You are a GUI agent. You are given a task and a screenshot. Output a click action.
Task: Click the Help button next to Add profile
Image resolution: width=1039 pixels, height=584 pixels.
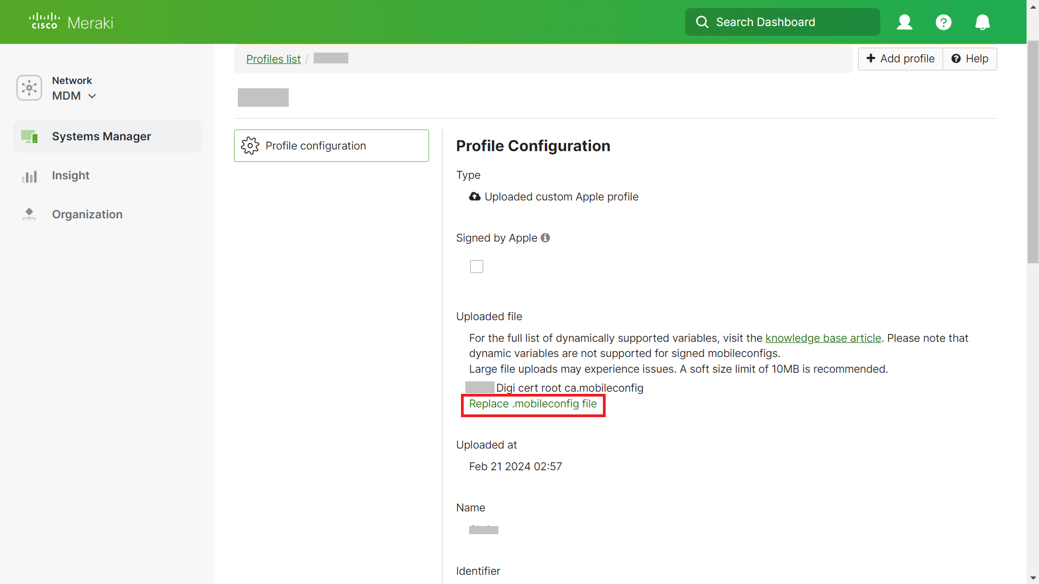tap(970, 59)
